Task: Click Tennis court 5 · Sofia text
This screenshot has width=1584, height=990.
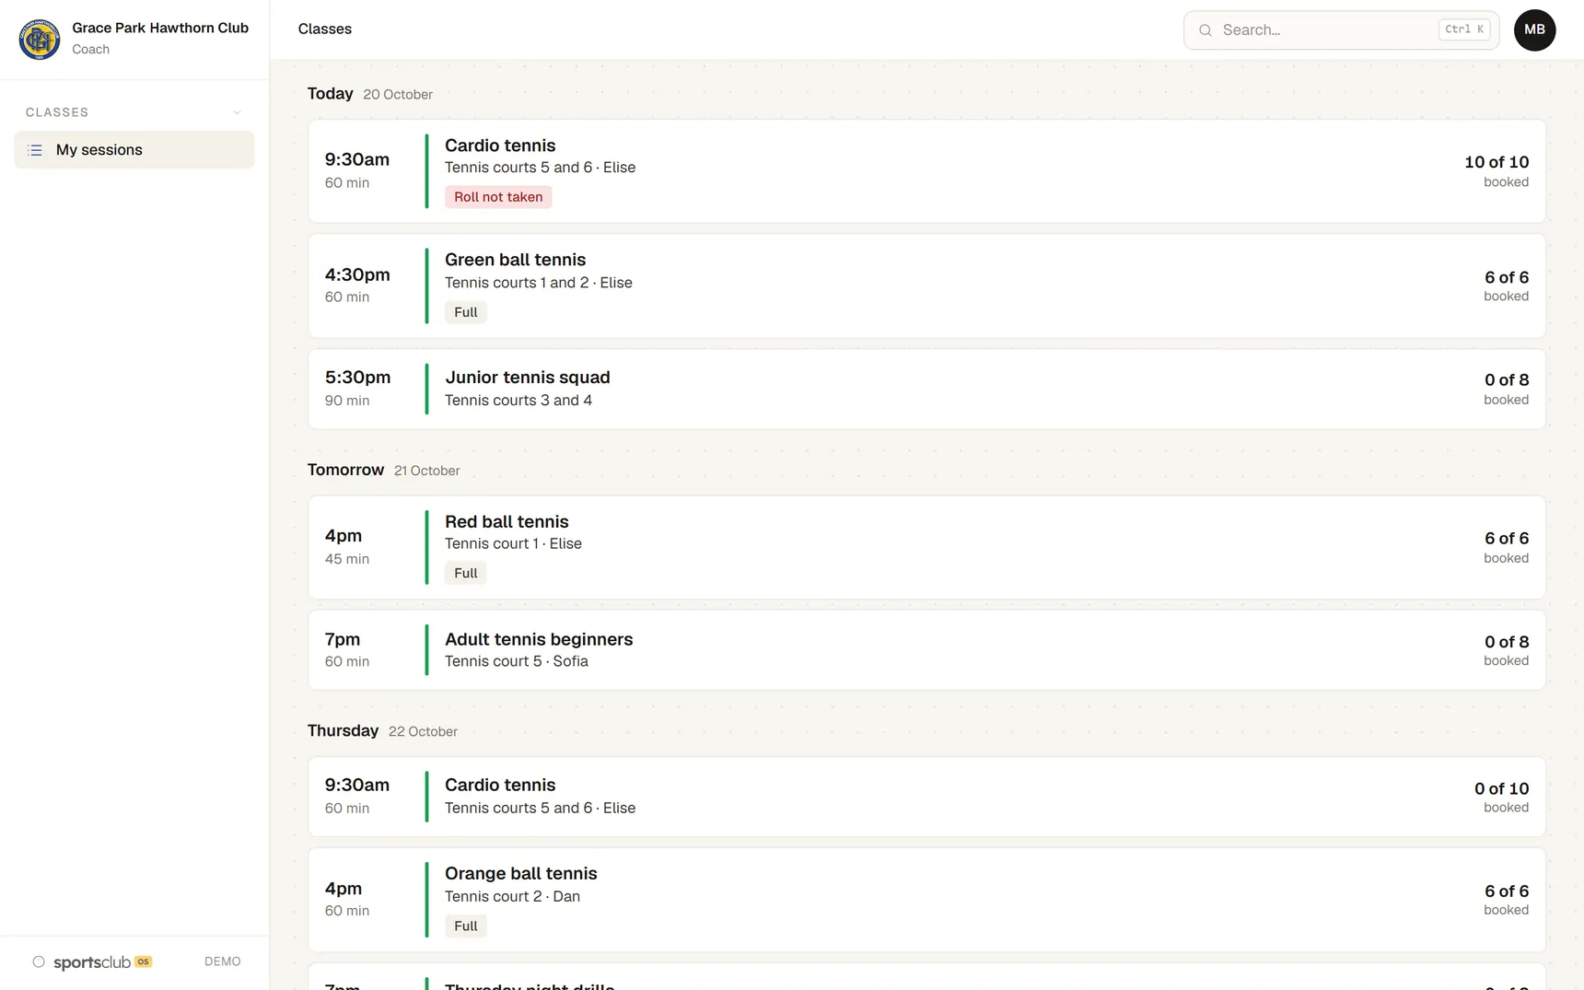Action: pos(517,661)
